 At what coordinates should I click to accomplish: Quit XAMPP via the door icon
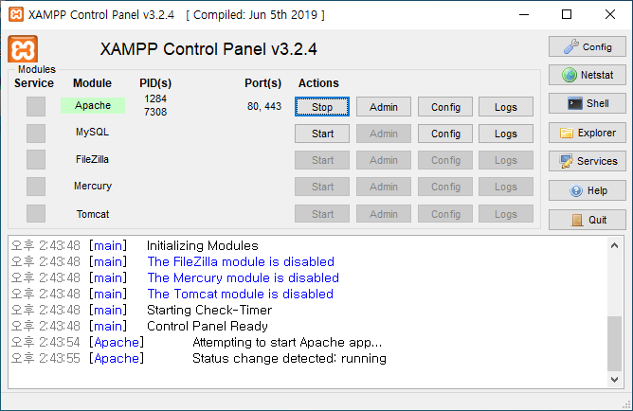(587, 220)
